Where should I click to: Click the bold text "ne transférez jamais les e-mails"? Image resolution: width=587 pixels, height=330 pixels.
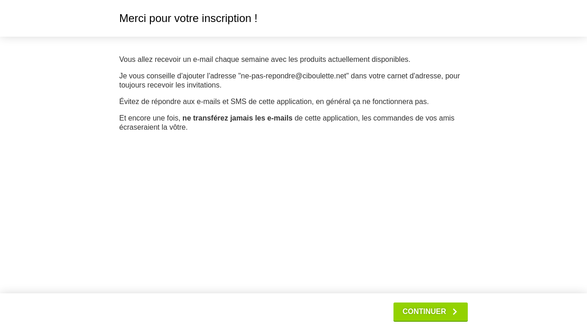(x=237, y=118)
